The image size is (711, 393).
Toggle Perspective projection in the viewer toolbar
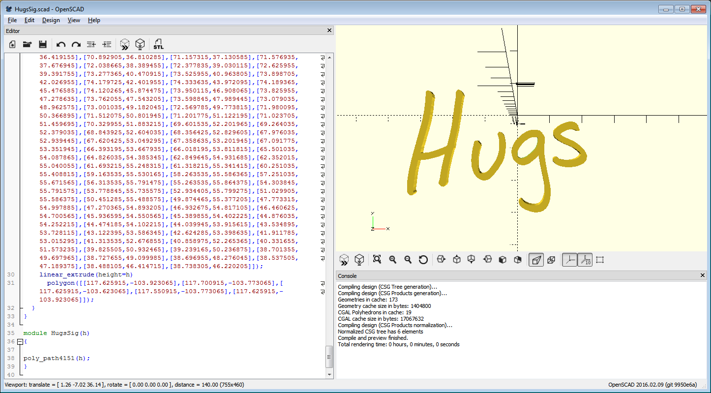point(536,260)
